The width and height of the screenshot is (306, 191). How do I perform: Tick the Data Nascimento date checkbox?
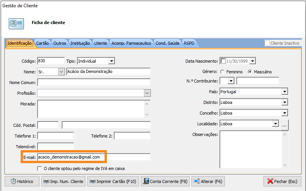pos(223,61)
